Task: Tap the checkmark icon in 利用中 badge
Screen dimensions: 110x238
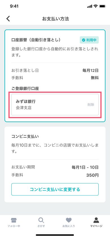Action: 83,40
